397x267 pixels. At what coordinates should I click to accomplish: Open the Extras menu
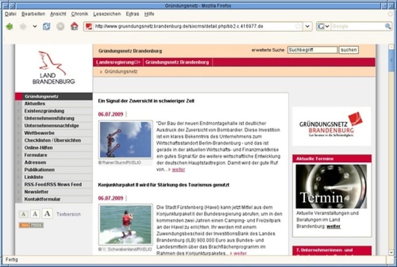coord(132,14)
